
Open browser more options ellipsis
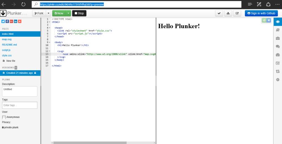(277, 4)
